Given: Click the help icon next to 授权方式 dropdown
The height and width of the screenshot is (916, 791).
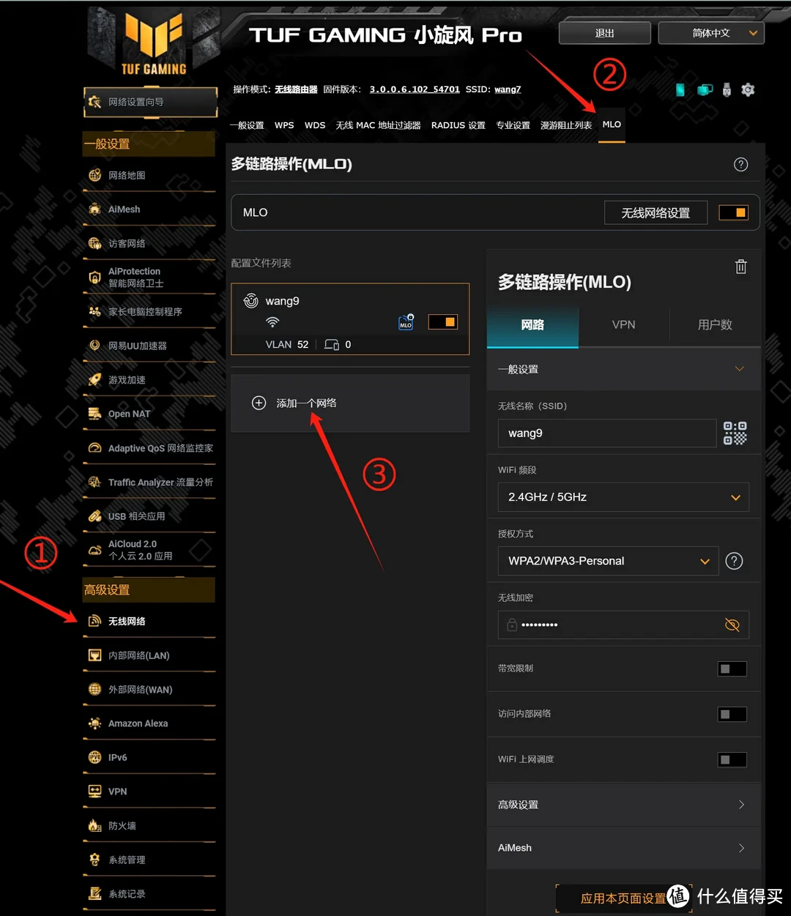Looking at the screenshot, I should 734,561.
